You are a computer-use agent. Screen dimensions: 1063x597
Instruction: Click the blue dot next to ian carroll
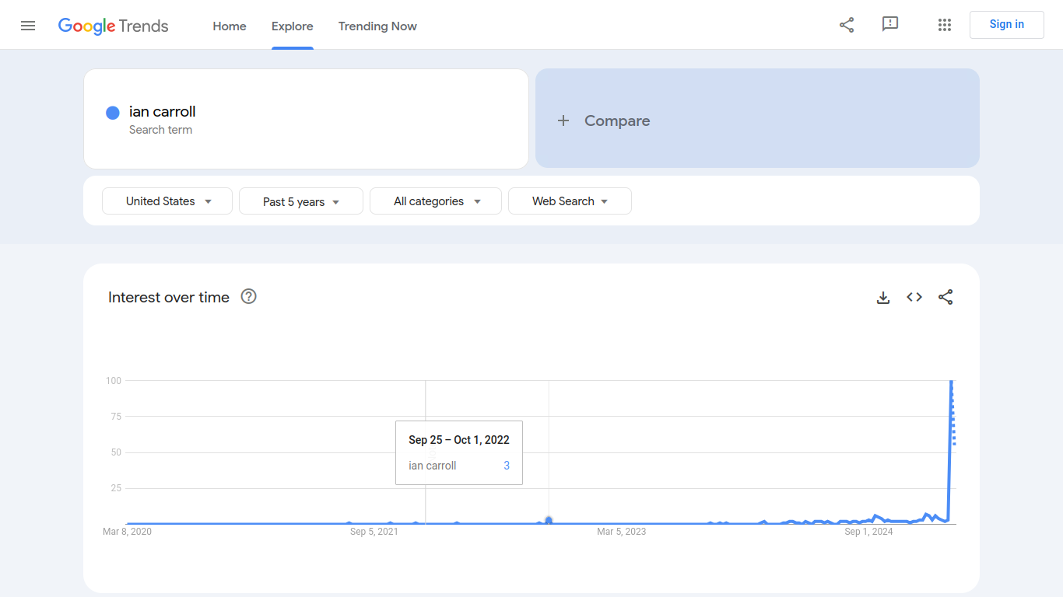coord(113,113)
